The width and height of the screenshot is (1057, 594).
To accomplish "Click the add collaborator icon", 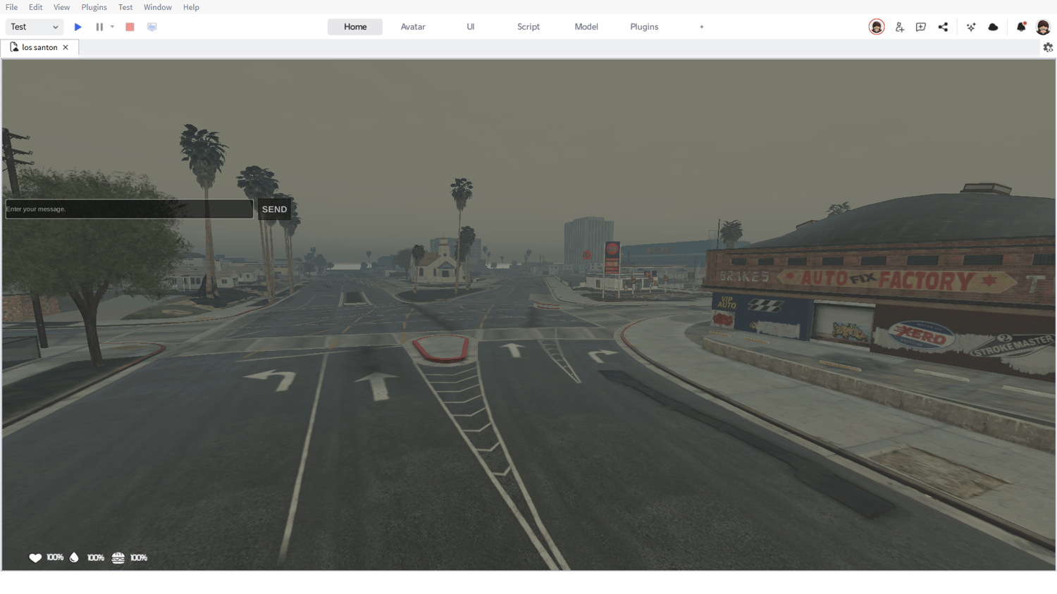I will pos(900,27).
